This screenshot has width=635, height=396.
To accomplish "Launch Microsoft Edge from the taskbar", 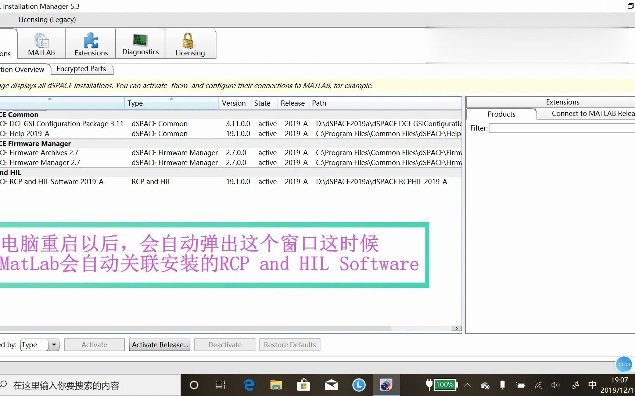I will click(249, 385).
